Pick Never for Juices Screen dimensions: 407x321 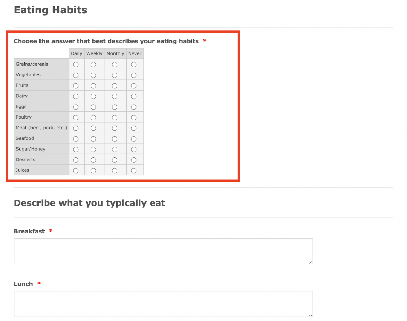point(134,171)
